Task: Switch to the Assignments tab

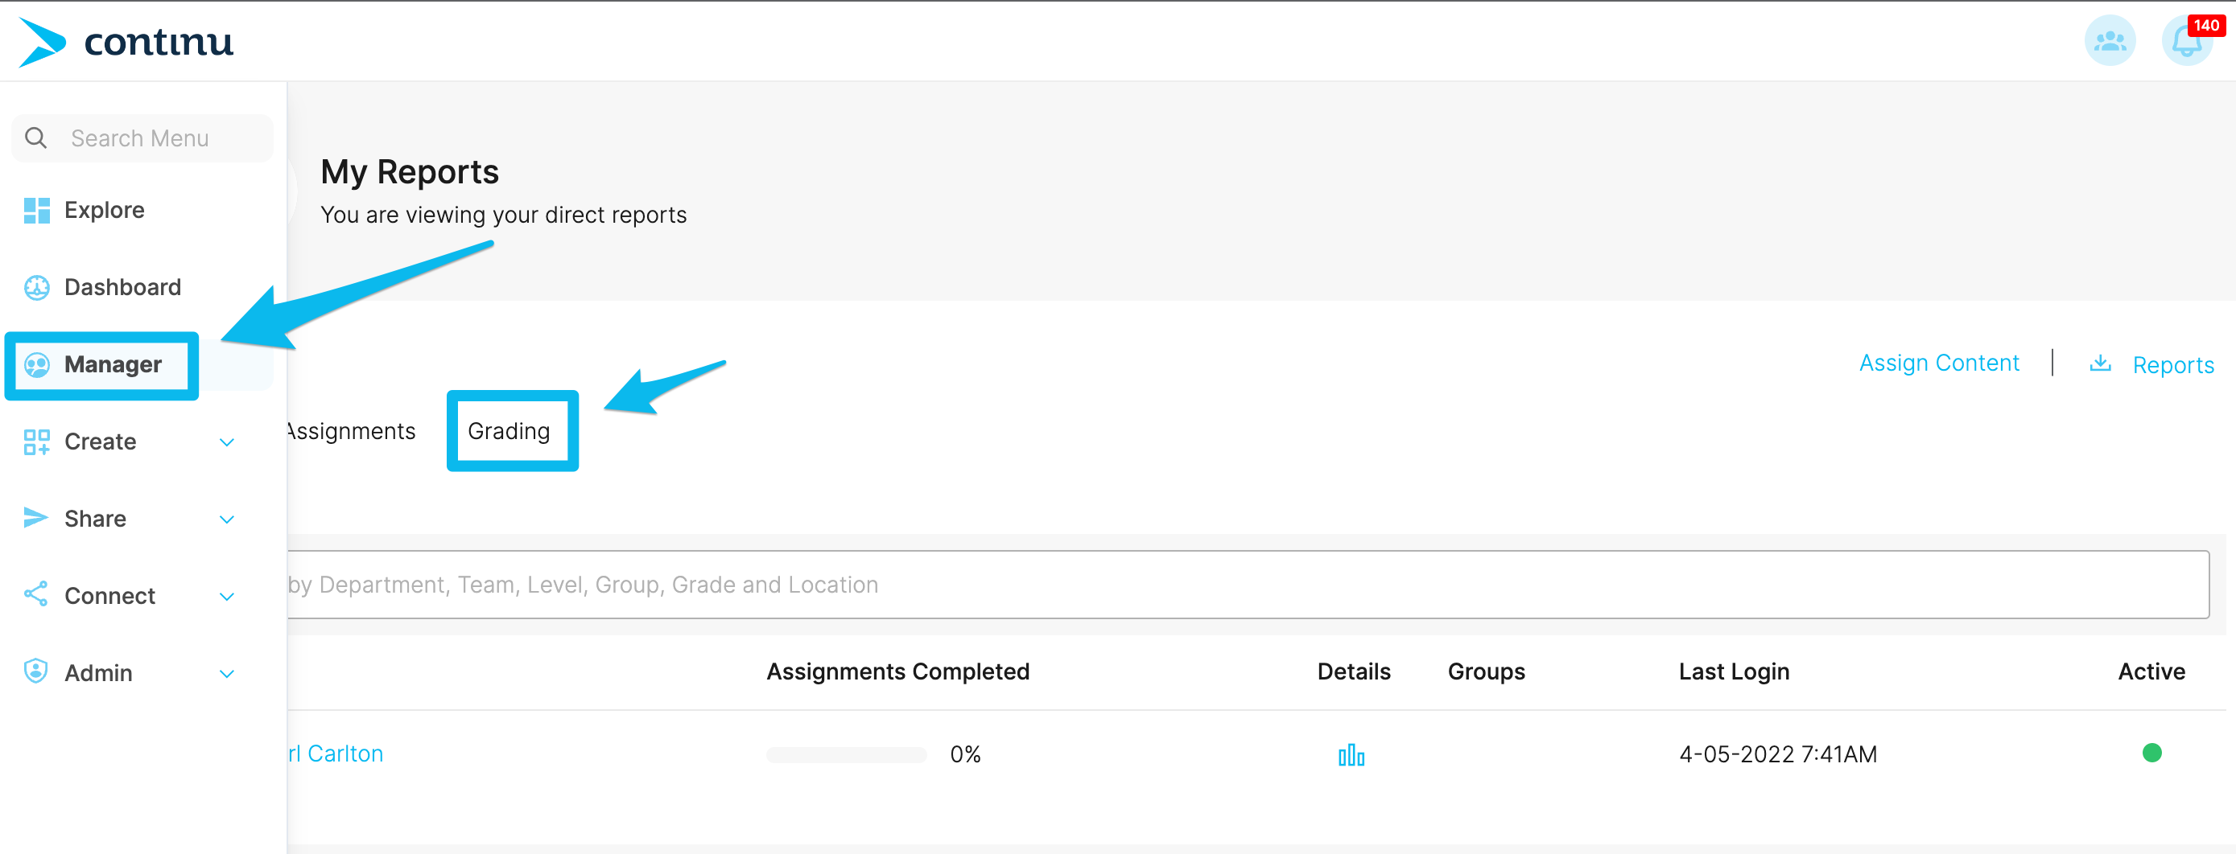Action: click(x=352, y=431)
